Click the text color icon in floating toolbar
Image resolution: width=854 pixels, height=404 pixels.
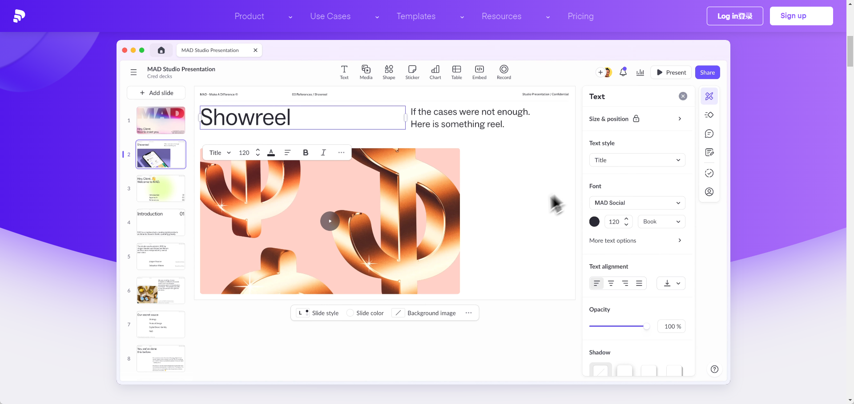pos(271,153)
